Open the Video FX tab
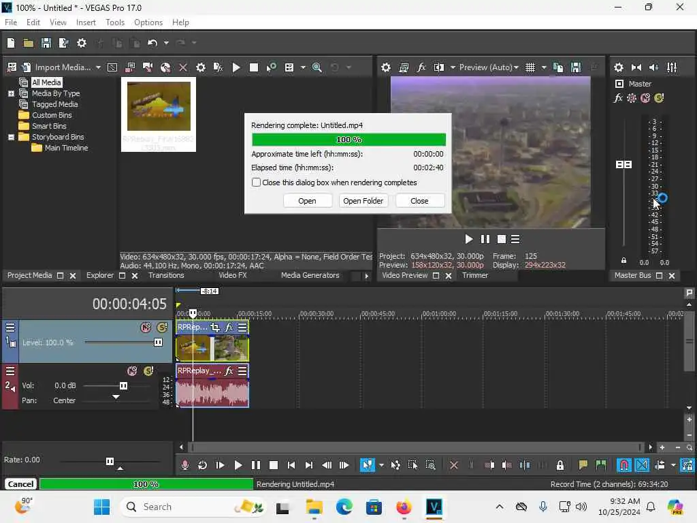 233,275
